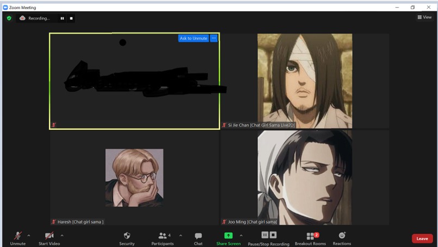
Task: Open Reactions emoji menu
Action: (x=342, y=239)
